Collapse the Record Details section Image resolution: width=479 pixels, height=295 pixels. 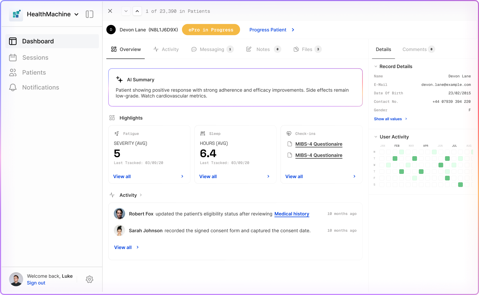tap(376, 66)
